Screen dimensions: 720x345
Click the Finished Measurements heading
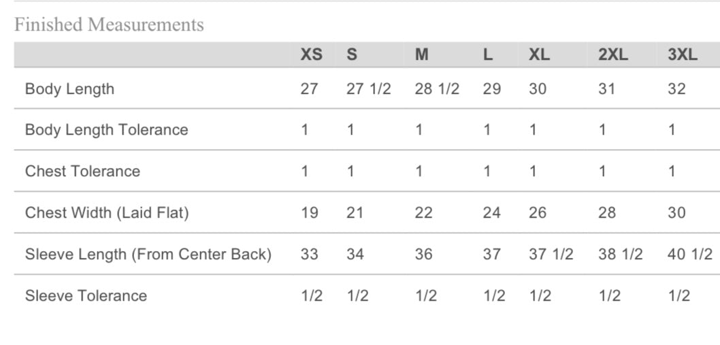(109, 25)
